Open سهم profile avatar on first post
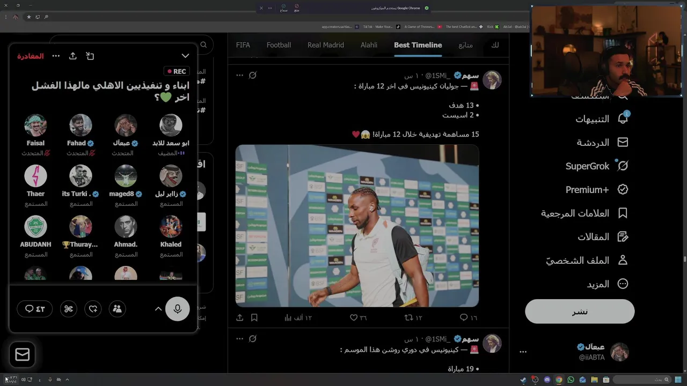The image size is (687, 386). coord(492,80)
